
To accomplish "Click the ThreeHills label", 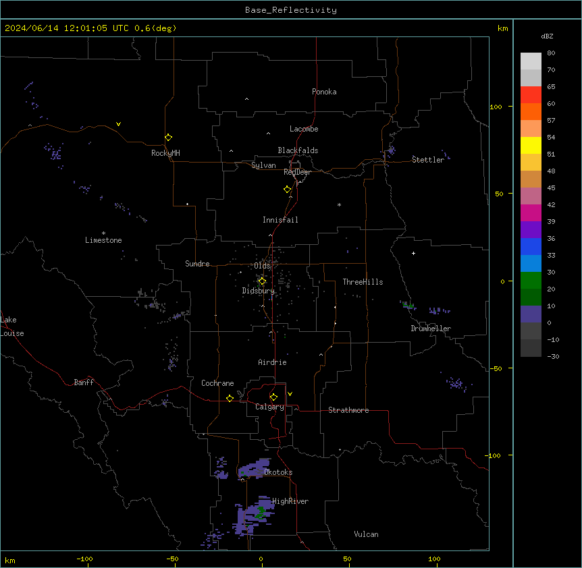I will click(363, 282).
